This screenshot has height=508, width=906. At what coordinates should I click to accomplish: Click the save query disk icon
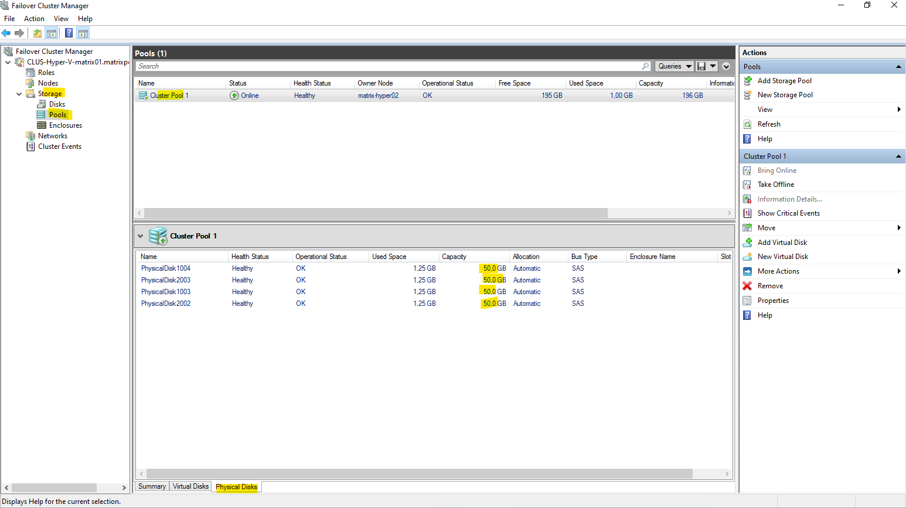pos(701,66)
